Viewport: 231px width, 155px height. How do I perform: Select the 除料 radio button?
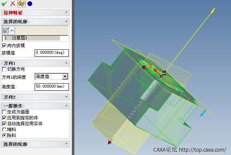(x=4, y=135)
